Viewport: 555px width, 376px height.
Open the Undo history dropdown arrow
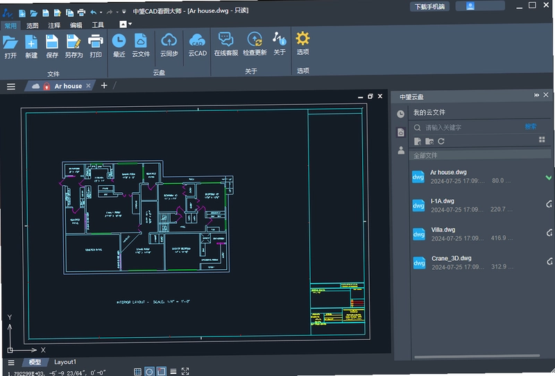[101, 12]
